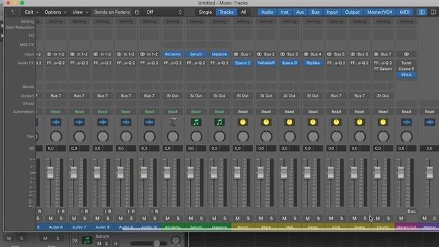Image resolution: width=439 pixels, height=247 pixels.
Task: Click the Audio 10 waveform track icon
Action: tap(150, 122)
